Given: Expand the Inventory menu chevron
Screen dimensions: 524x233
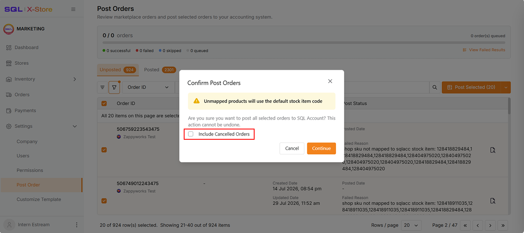Looking at the screenshot, I should coord(75,79).
